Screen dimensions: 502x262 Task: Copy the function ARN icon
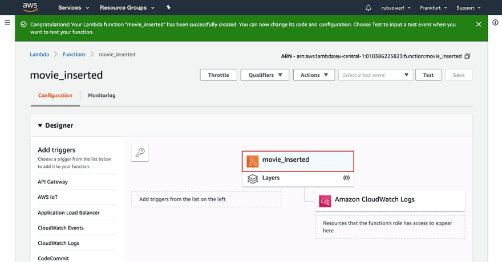tap(467, 56)
